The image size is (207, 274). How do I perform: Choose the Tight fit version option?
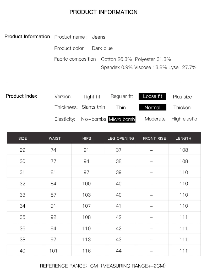pos(92,97)
